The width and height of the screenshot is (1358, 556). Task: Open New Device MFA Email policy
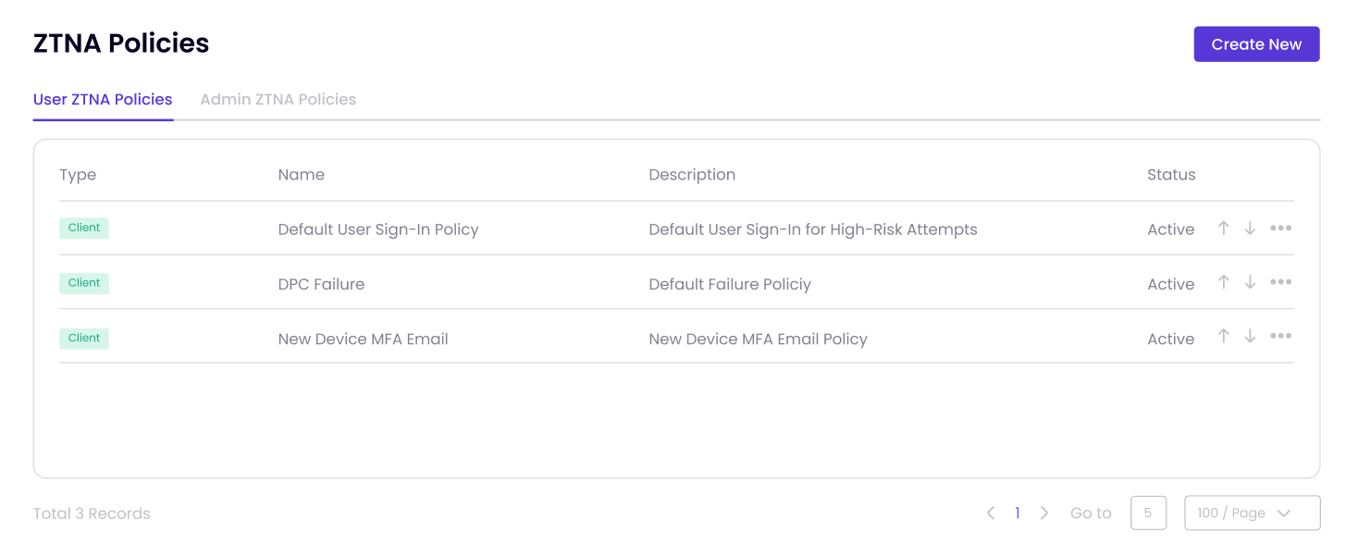pos(363,339)
